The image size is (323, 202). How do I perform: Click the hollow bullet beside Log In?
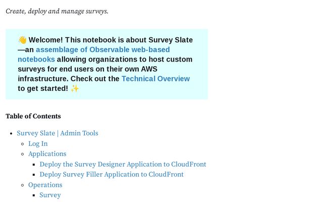coord(23,144)
